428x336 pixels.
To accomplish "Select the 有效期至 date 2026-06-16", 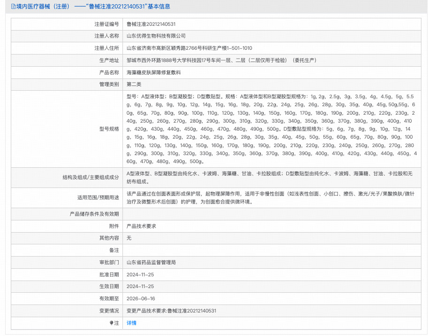I will [x=140, y=298].
